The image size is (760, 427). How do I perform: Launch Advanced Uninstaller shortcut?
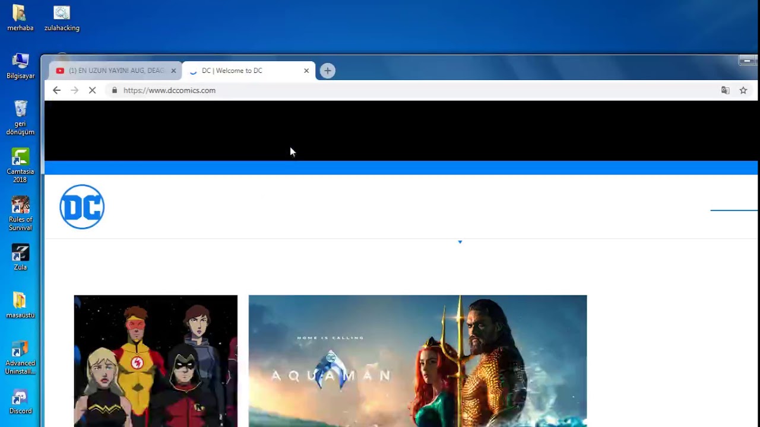tap(20, 358)
